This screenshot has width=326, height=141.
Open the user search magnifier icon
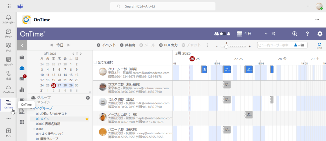point(294,34)
